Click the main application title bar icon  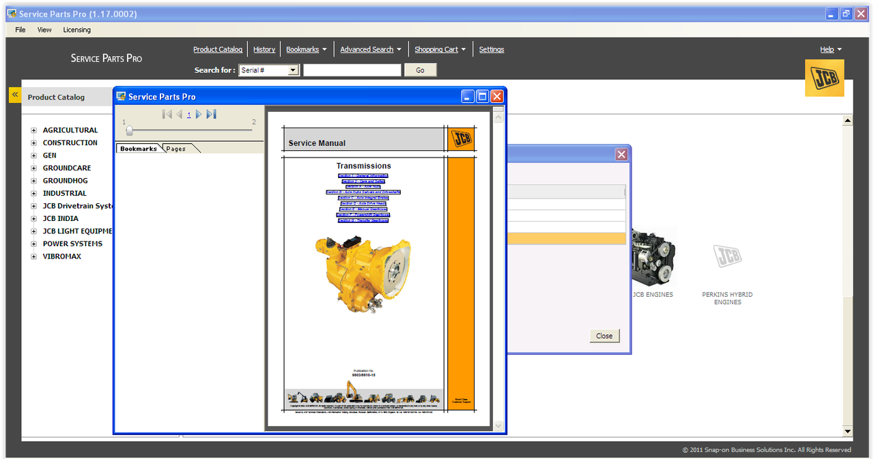coord(12,14)
